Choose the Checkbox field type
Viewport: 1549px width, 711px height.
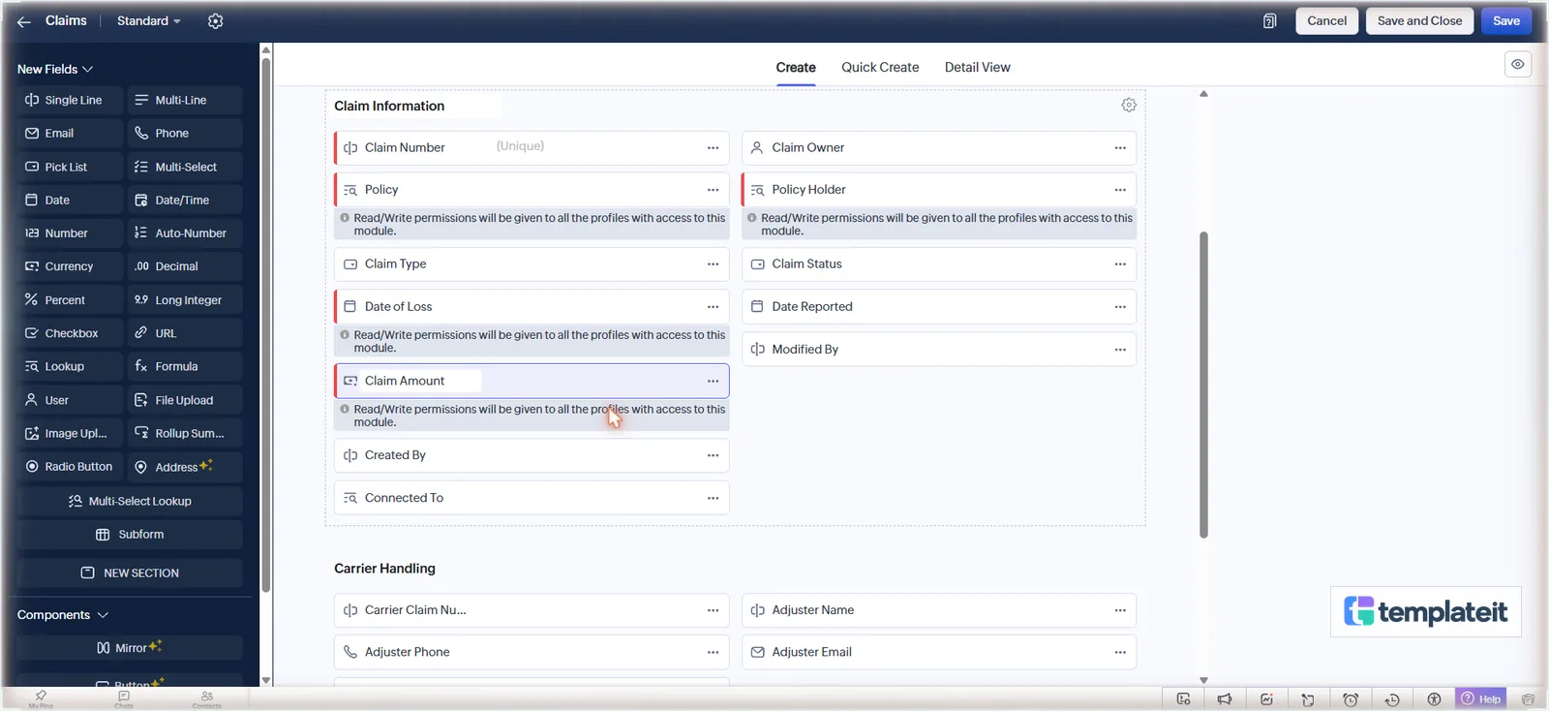point(71,333)
